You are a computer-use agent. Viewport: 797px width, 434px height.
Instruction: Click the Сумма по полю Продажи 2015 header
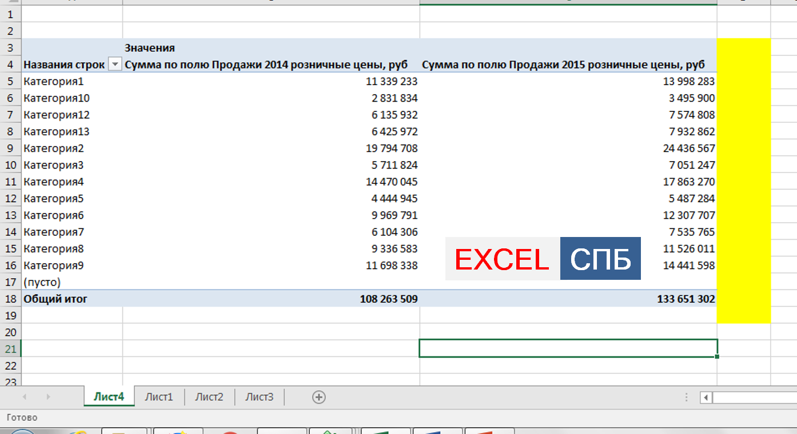[x=563, y=65]
